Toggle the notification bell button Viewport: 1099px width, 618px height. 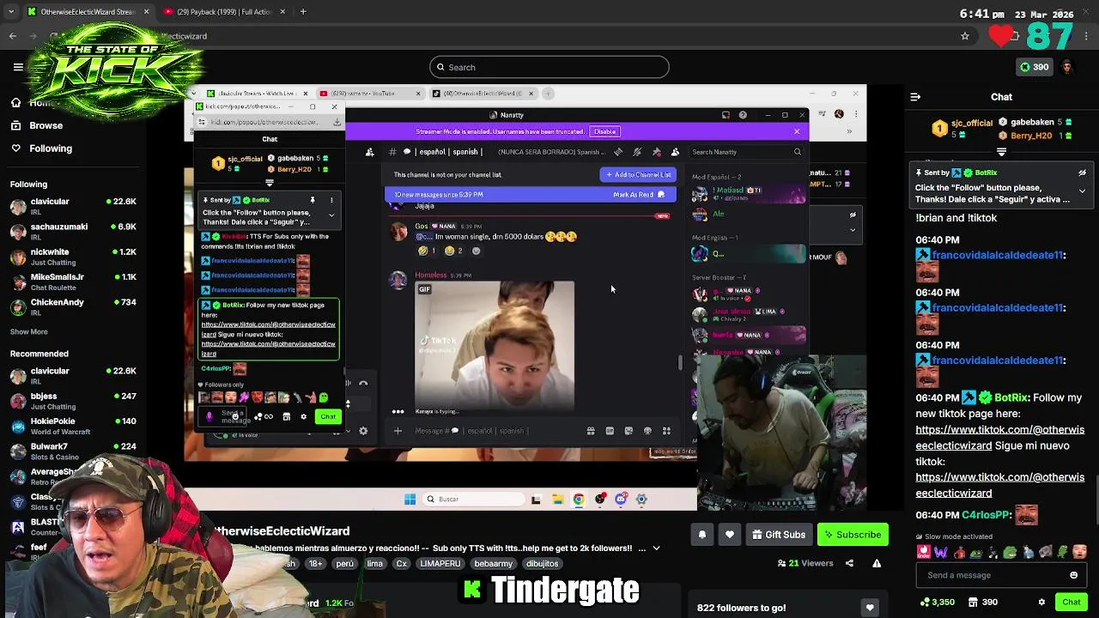pyautogui.click(x=702, y=535)
